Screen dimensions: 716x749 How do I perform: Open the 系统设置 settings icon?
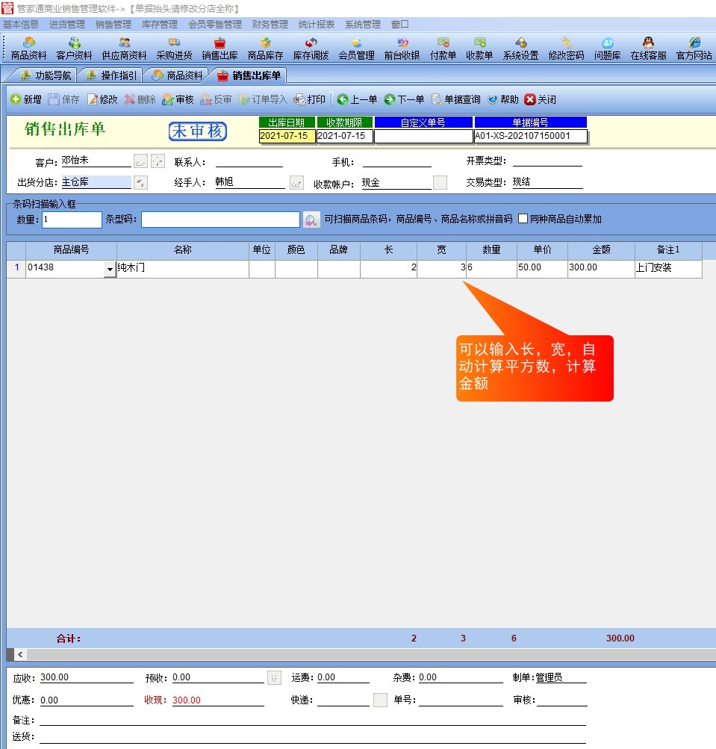point(520,49)
